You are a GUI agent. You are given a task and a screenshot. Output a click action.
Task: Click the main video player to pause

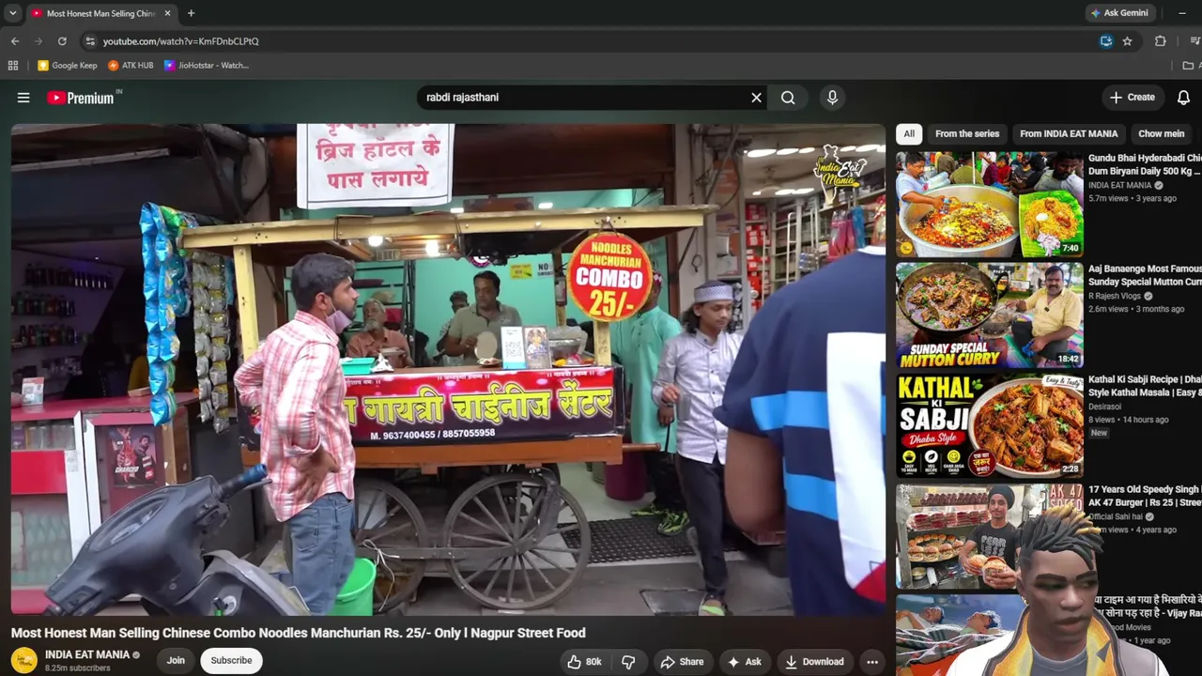tap(448, 370)
